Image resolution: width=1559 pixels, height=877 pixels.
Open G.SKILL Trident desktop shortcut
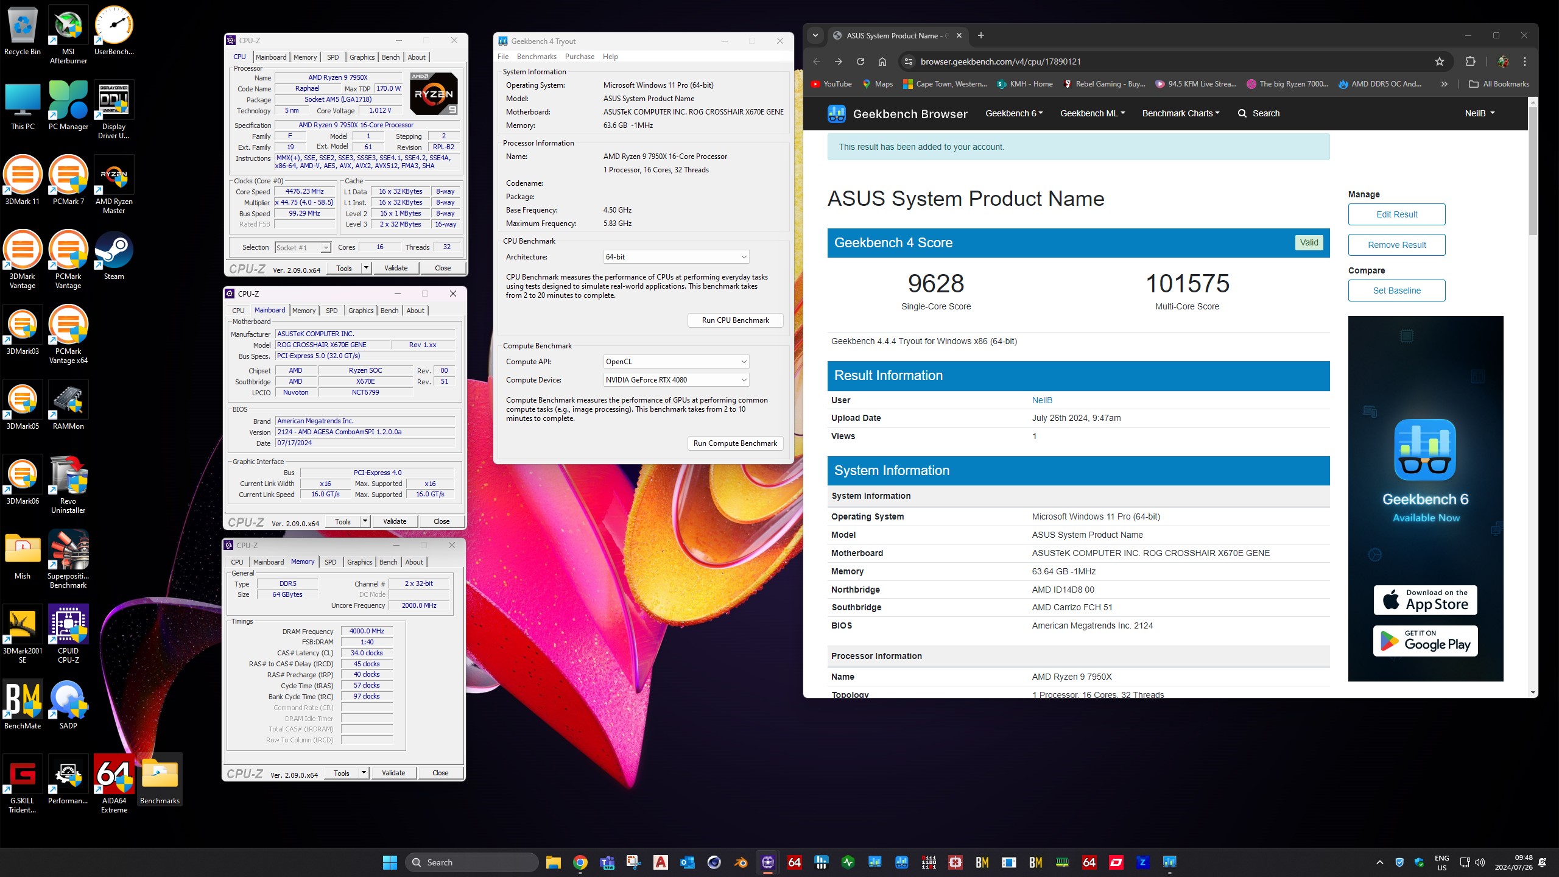[23, 784]
